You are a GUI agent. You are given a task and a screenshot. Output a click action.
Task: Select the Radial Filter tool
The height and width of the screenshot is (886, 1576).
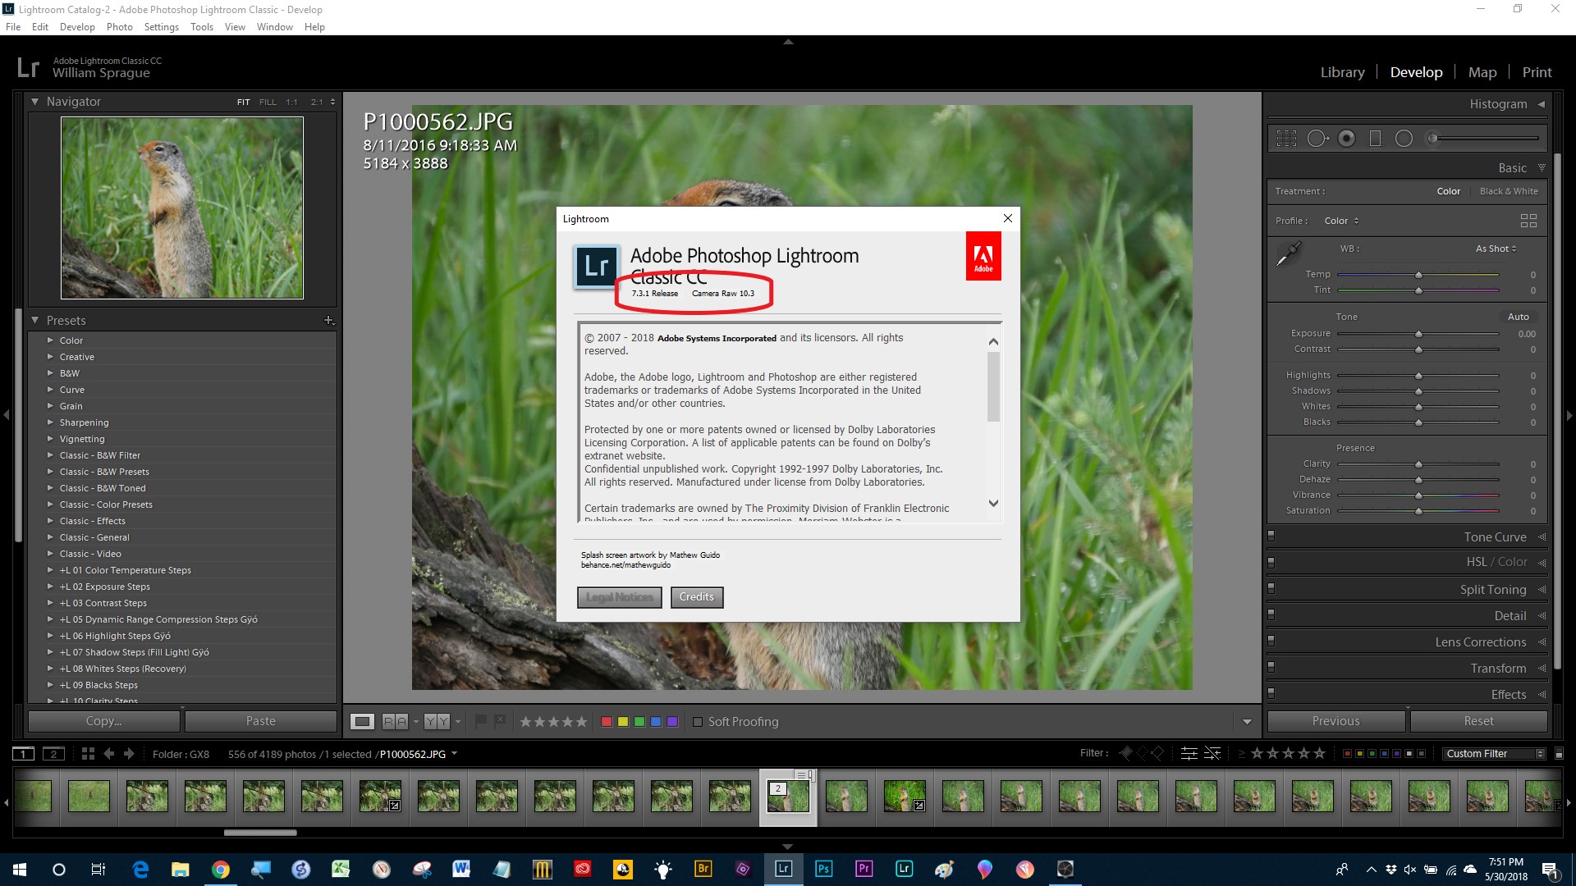coord(1404,139)
